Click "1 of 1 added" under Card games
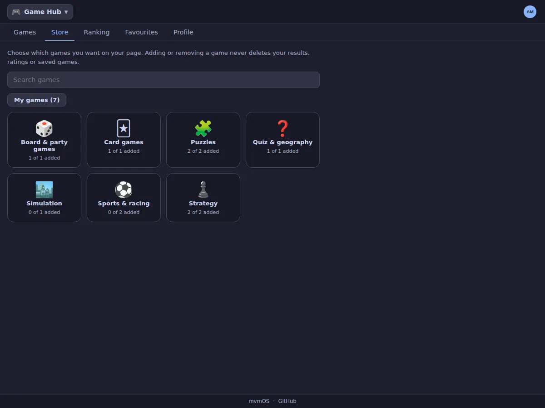This screenshot has width=545, height=408. [124, 151]
